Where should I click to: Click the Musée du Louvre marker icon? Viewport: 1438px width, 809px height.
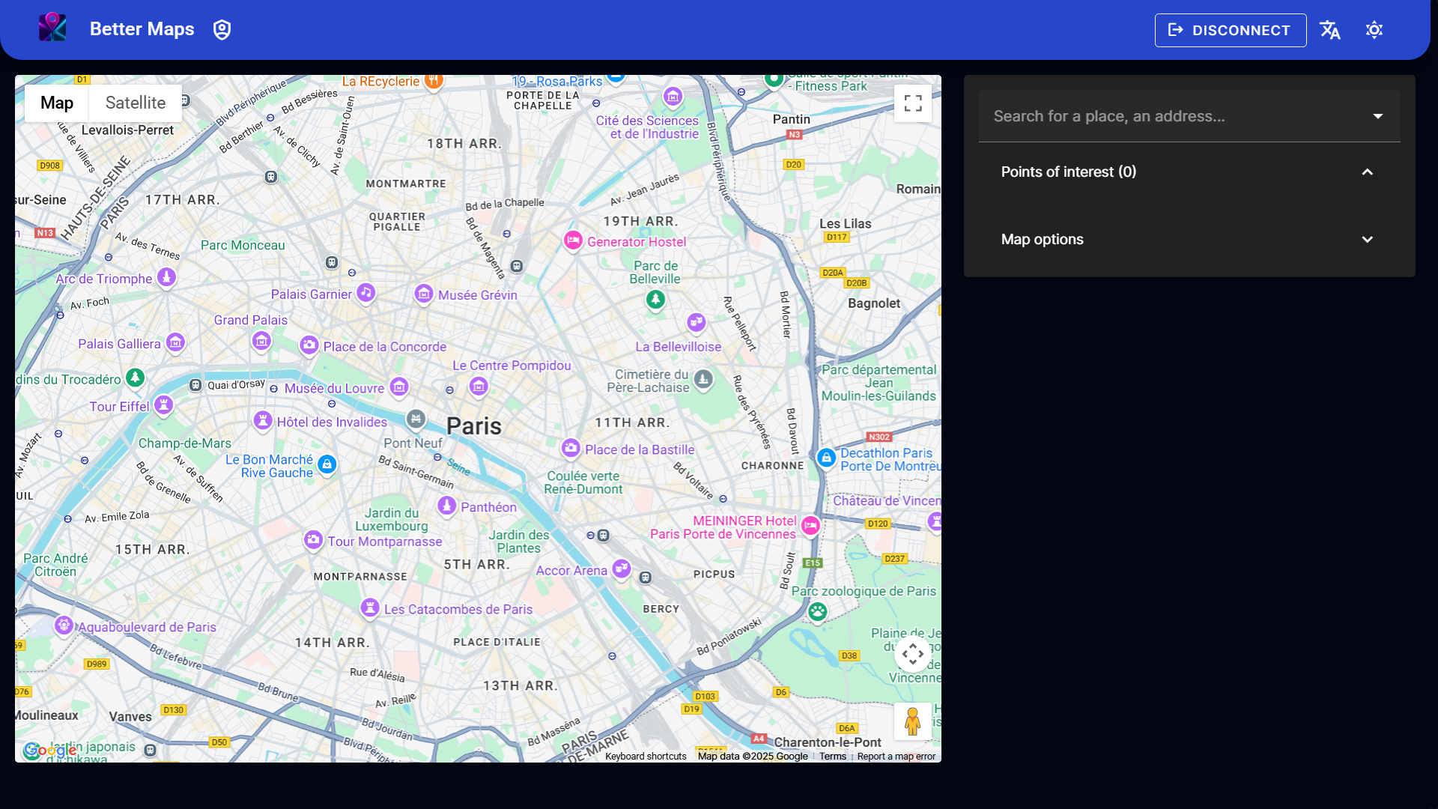(x=399, y=387)
